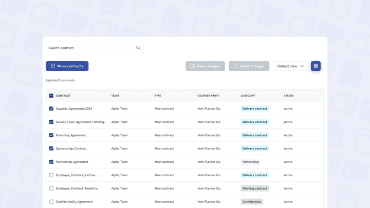Open the column grid settings icon
This screenshot has height=208, width=370.
[316, 66]
